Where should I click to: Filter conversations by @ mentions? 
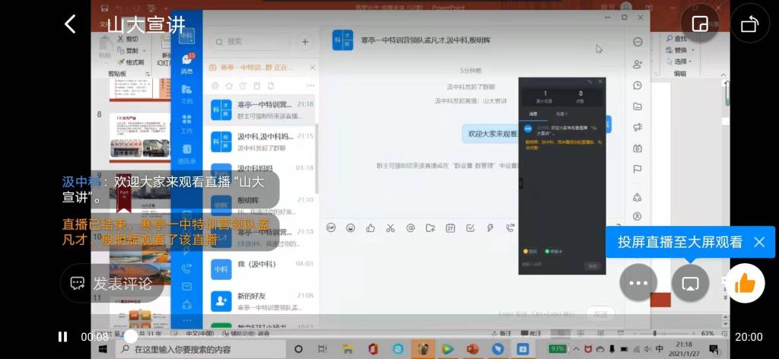(215, 85)
